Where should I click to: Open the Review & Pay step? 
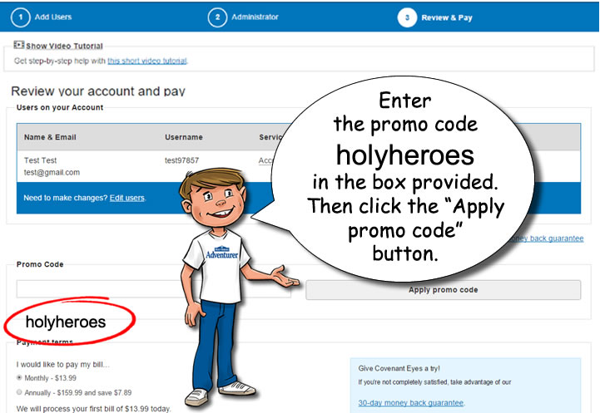click(447, 17)
